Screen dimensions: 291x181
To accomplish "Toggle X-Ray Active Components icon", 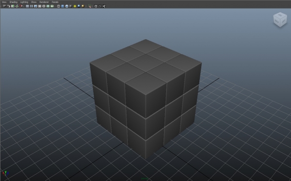I will pos(100,6).
